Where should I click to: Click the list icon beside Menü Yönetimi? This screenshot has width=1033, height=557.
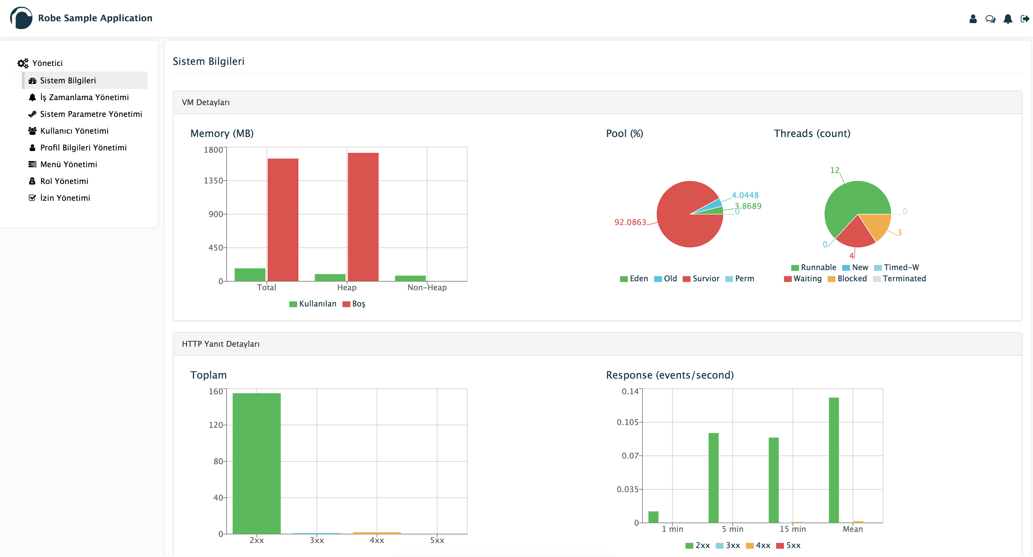click(x=32, y=164)
